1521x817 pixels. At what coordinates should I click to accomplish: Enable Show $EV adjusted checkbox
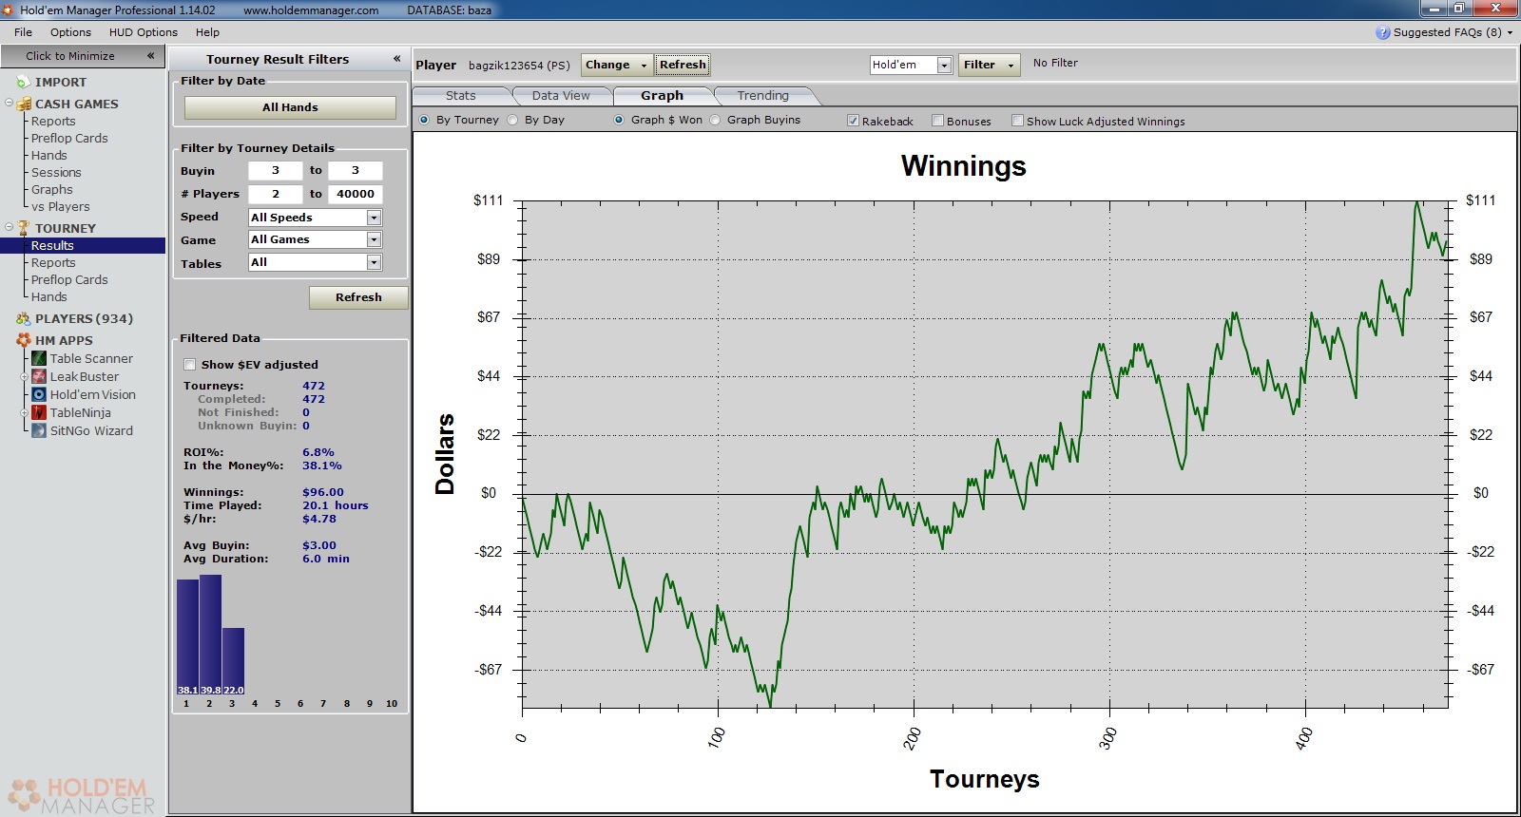[190, 365]
